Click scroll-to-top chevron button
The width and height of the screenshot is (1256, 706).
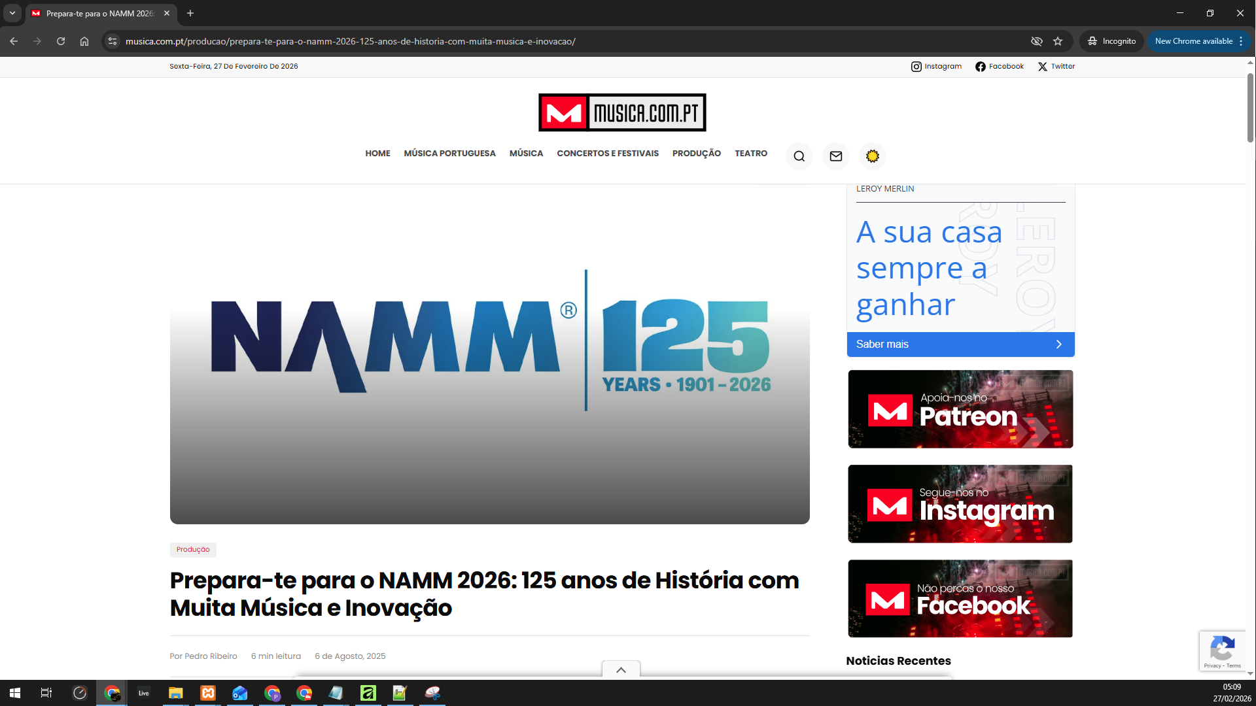[621, 670]
